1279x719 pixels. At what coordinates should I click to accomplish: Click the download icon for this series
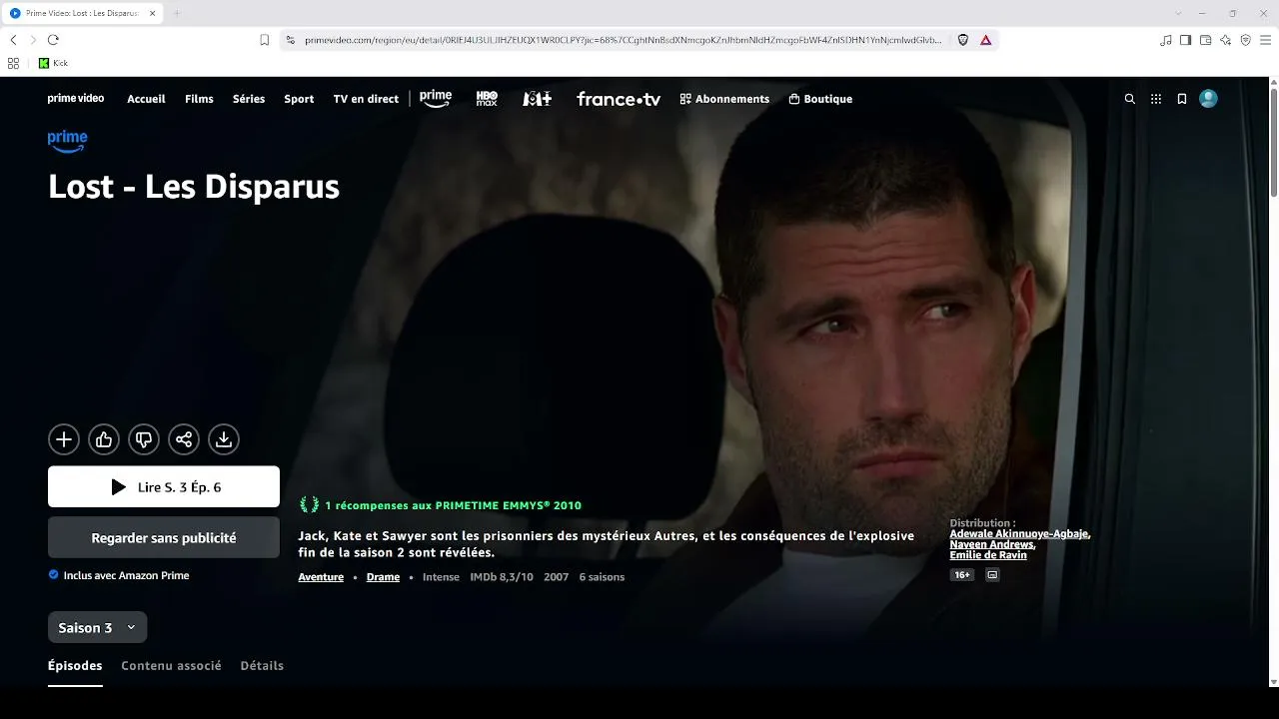(224, 439)
